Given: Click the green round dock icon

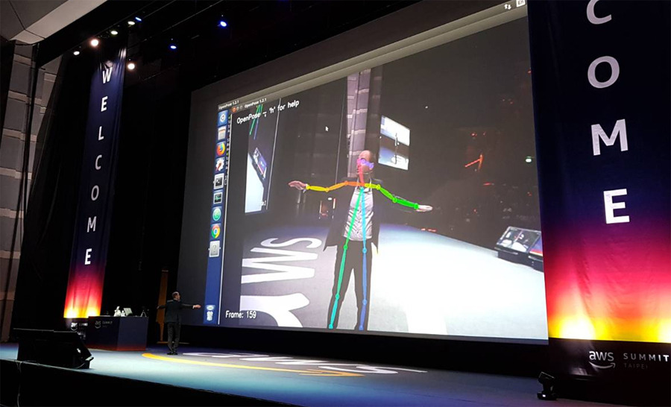Looking at the screenshot, I should tap(218, 214).
